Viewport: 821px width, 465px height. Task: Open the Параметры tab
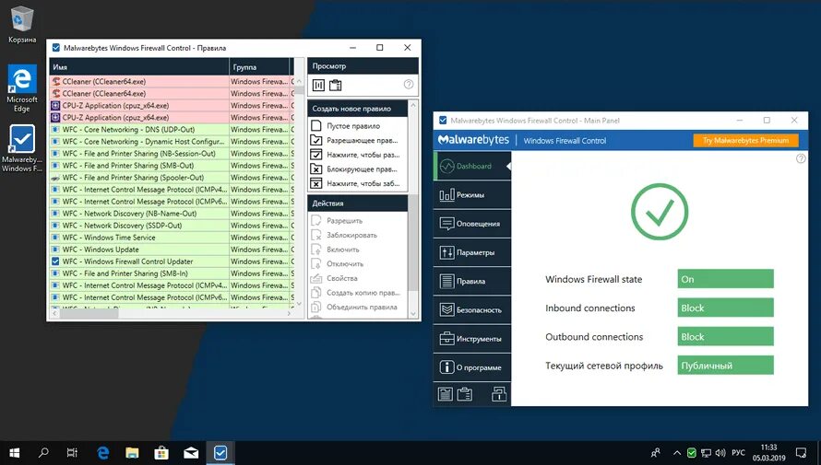pyautogui.click(x=472, y=252)
